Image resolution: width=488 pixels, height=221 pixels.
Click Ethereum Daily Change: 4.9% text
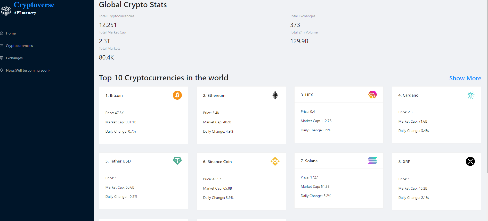click(x=218, y=131)
